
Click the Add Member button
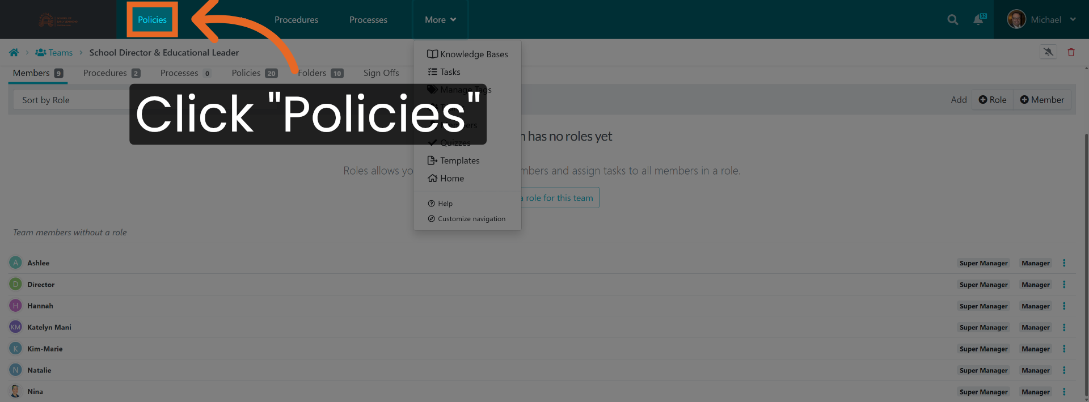click(1042, 100)
